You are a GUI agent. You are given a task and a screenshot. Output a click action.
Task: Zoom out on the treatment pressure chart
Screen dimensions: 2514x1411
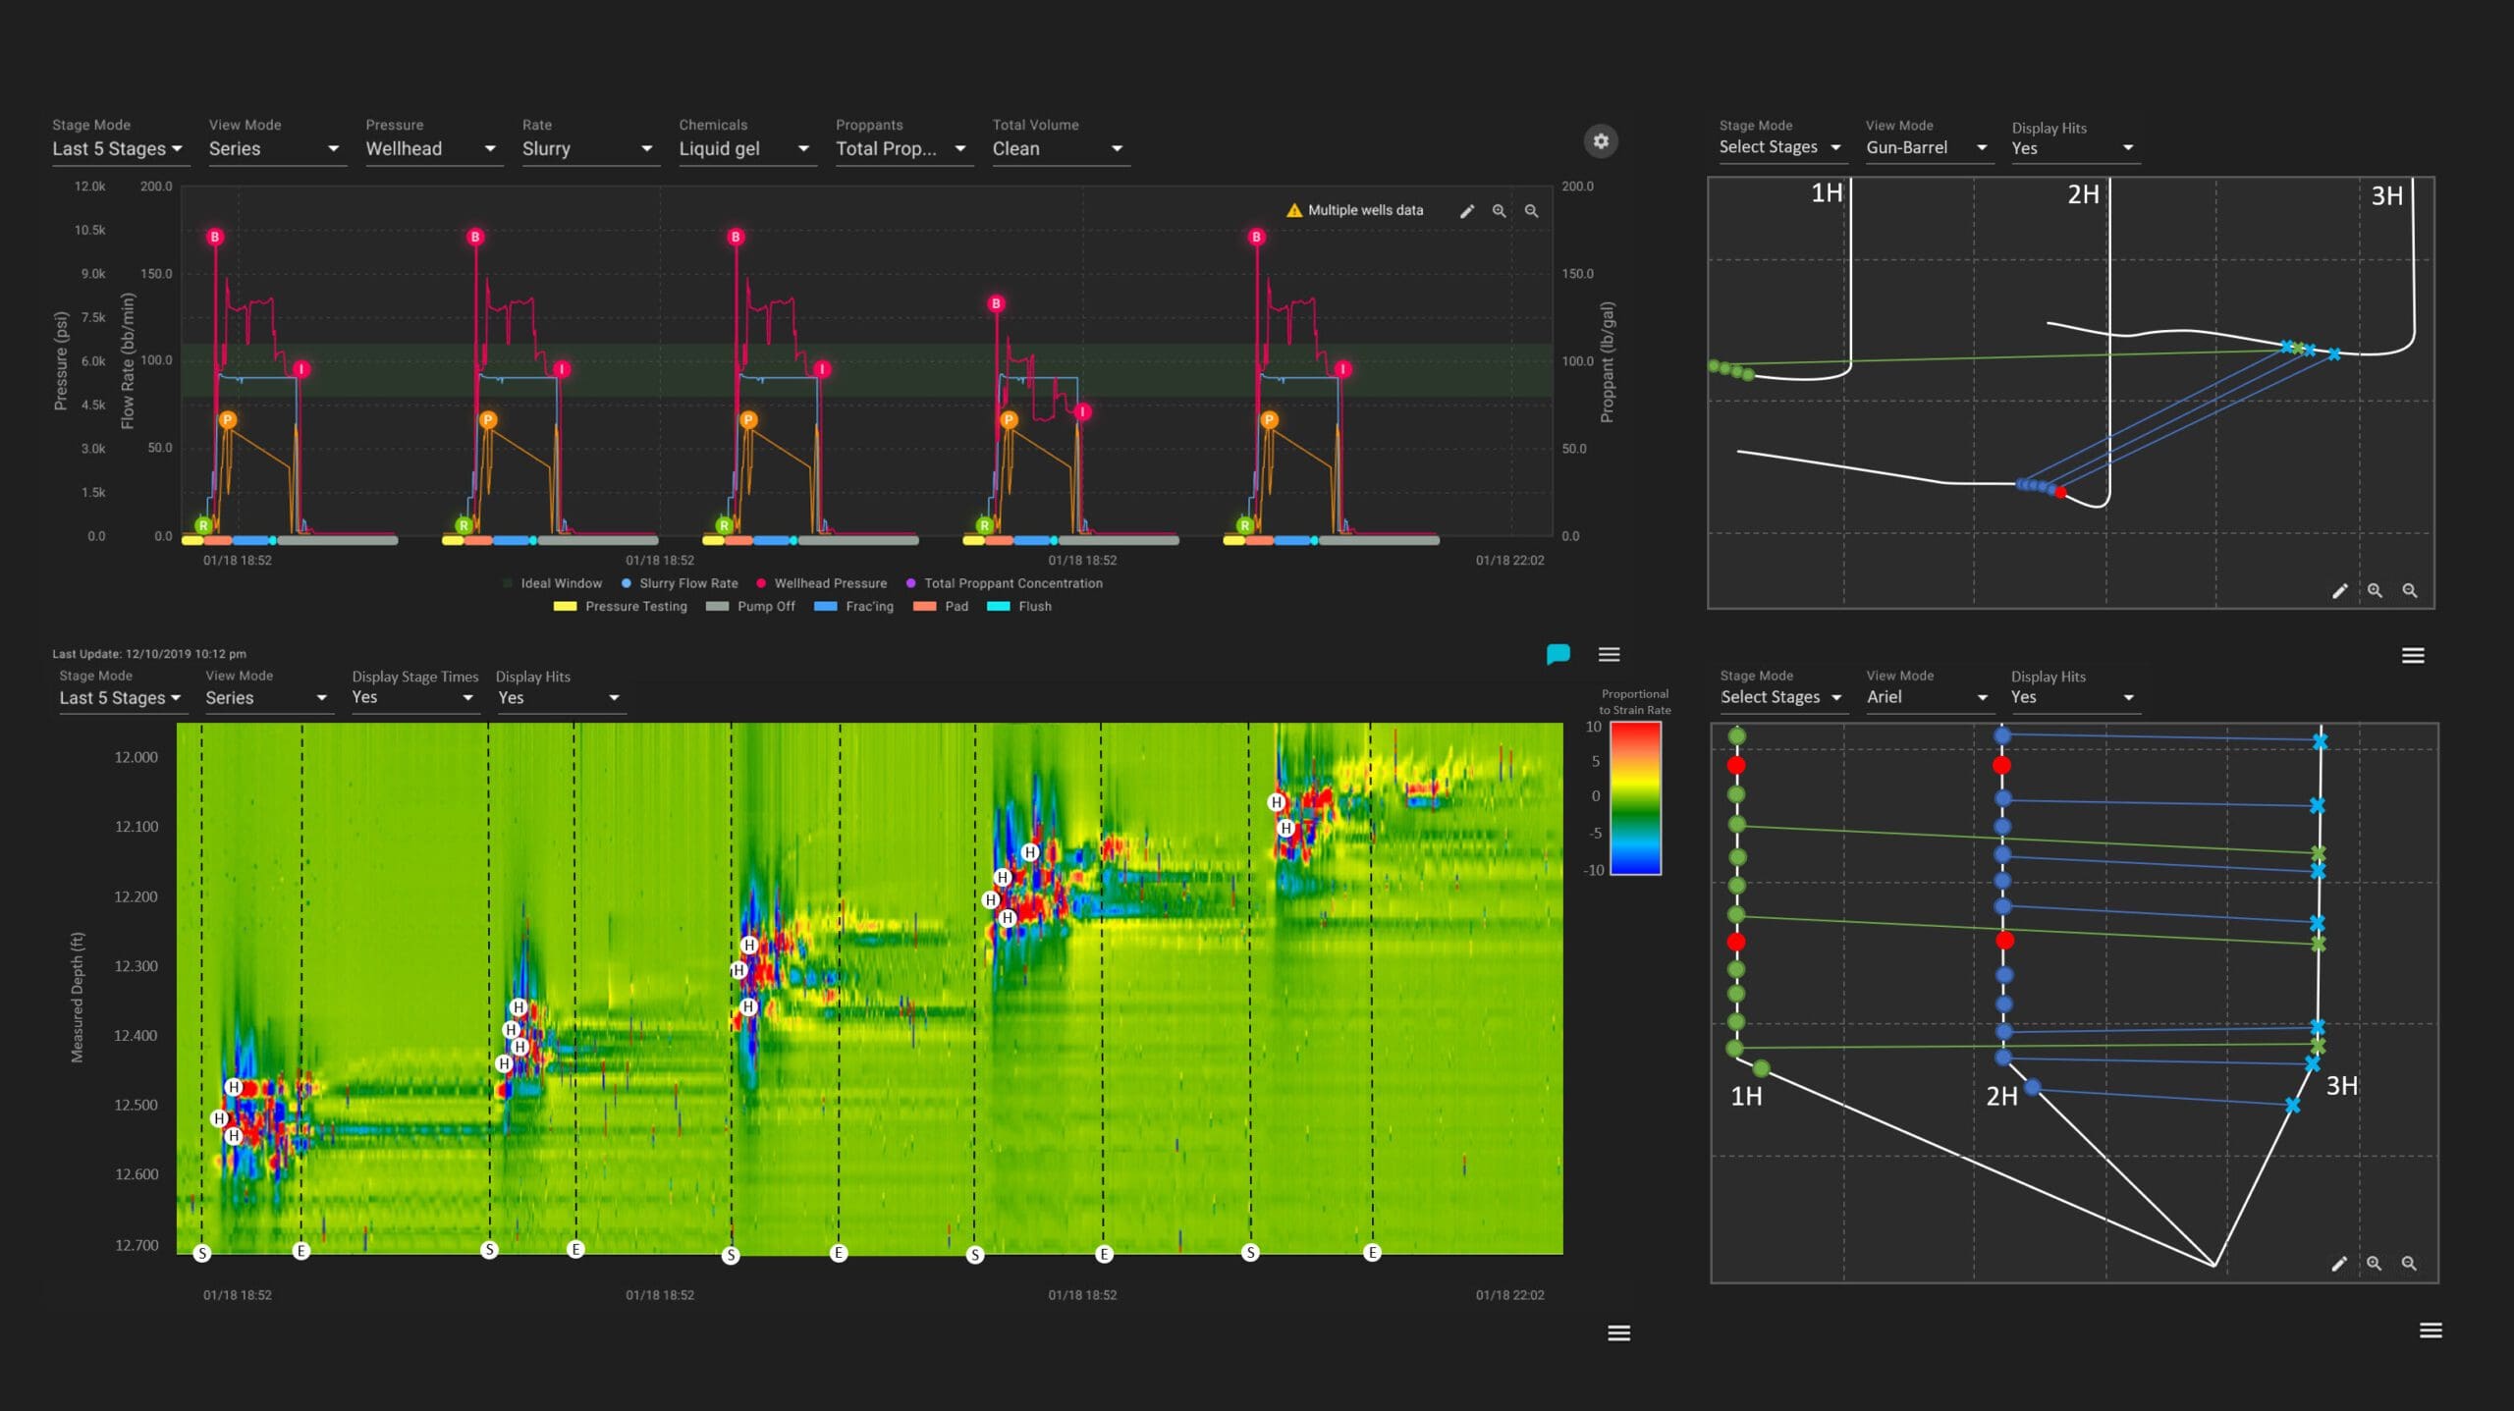[1531, 211]
